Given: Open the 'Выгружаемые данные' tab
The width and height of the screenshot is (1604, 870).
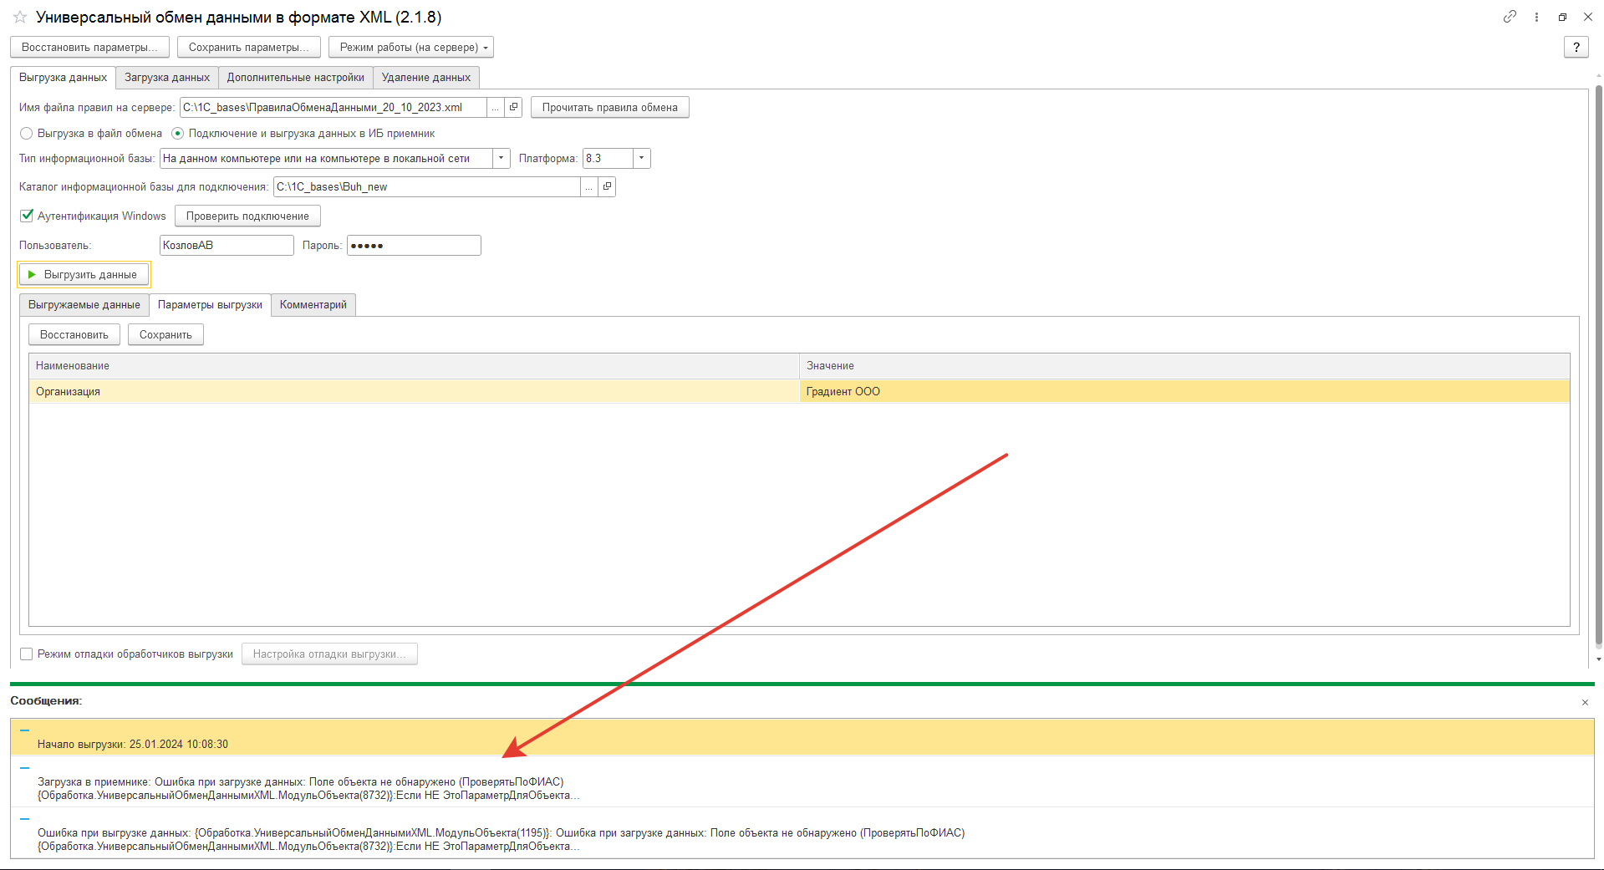Looking at the screenshot, I should [x=84, y=305].
